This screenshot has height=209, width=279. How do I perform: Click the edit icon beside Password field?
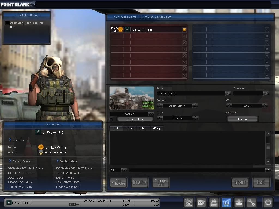tap(266, 93)
